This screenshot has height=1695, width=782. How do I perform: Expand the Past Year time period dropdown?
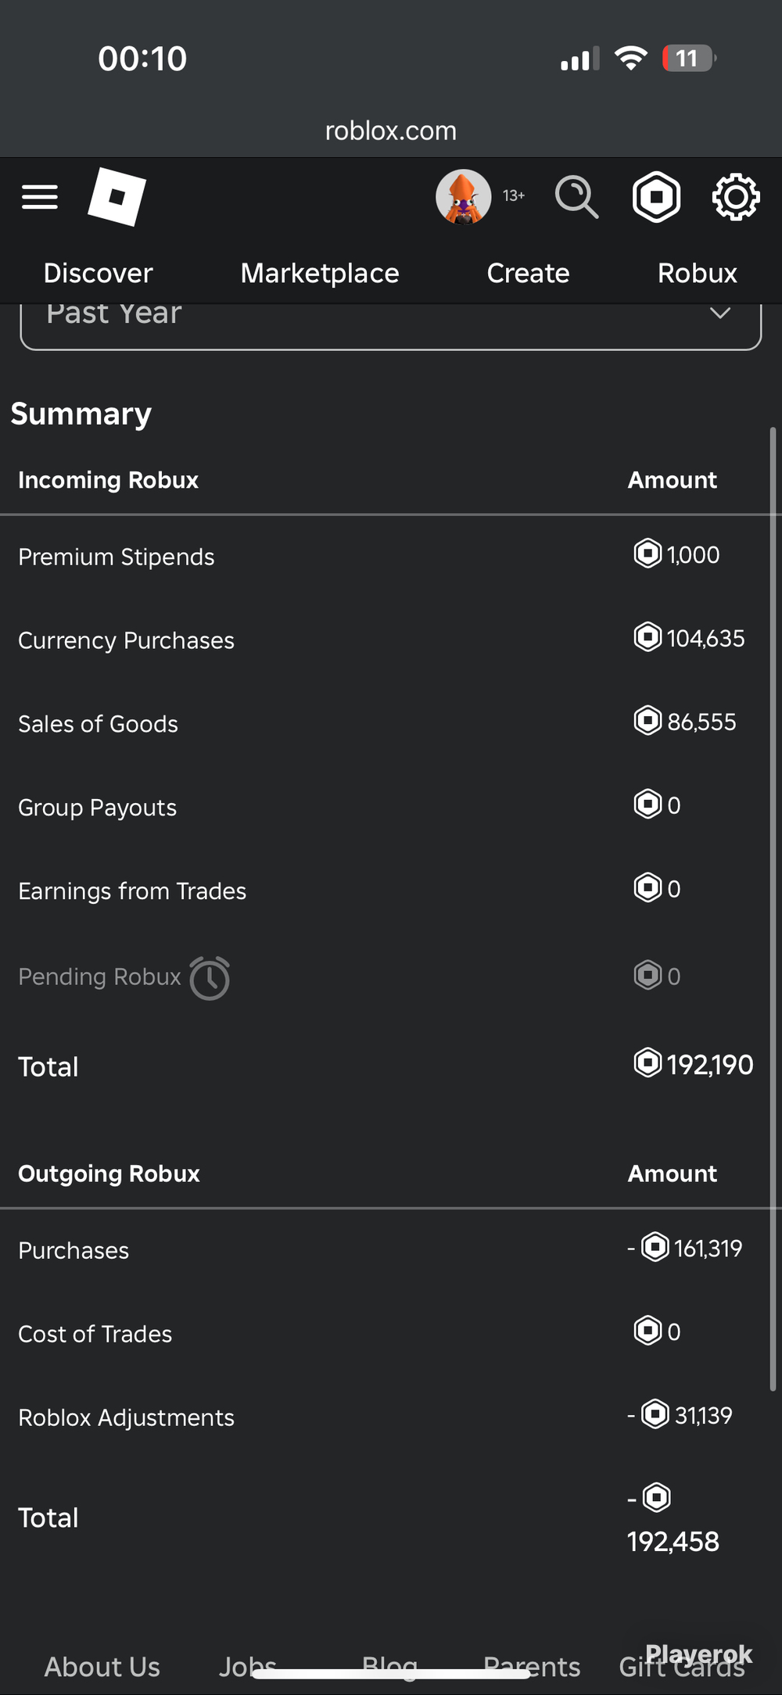390,321
